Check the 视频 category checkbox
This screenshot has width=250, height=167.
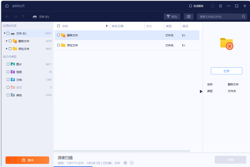[8, 72]
